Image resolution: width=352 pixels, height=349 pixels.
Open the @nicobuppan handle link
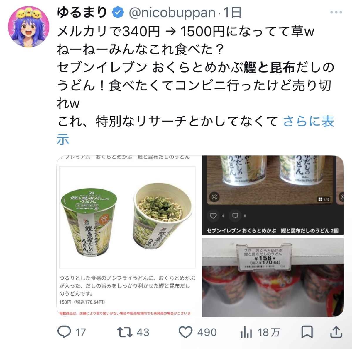click(x=172, y=13)
